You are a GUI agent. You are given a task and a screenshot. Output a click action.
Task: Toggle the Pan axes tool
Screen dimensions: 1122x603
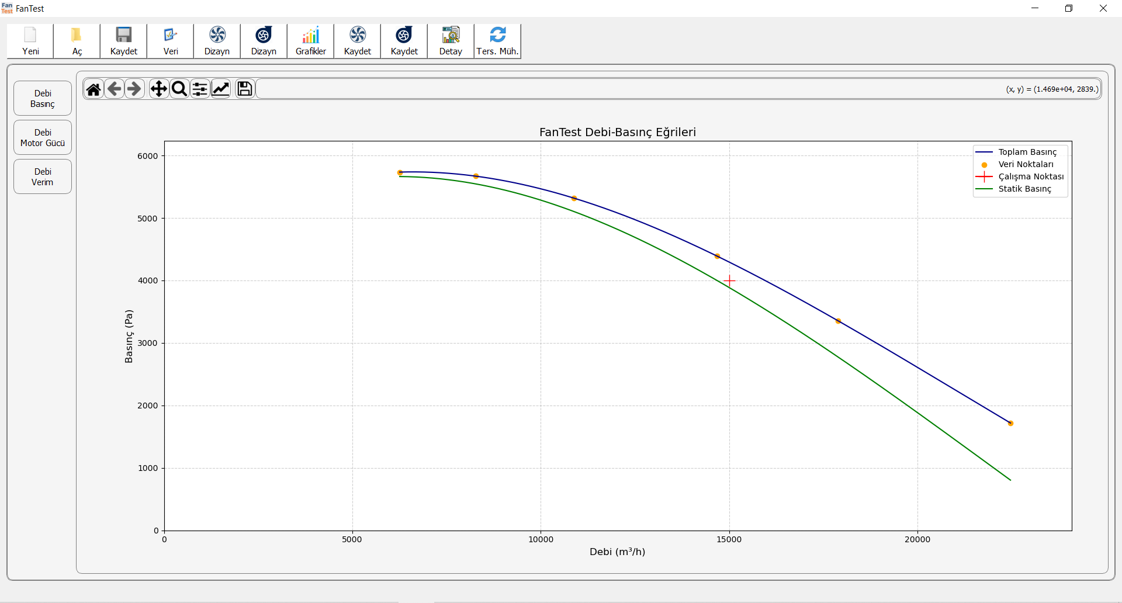point(158,89)
